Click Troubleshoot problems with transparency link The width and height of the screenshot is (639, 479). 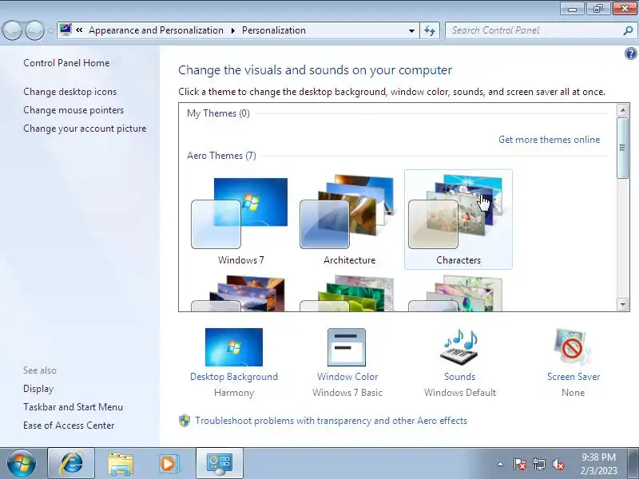[x=331, y=421]
